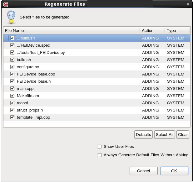Uncheck the ../build.sh file checkbox
Viewport: 193px width, 182px height.
tap(12, 38)
